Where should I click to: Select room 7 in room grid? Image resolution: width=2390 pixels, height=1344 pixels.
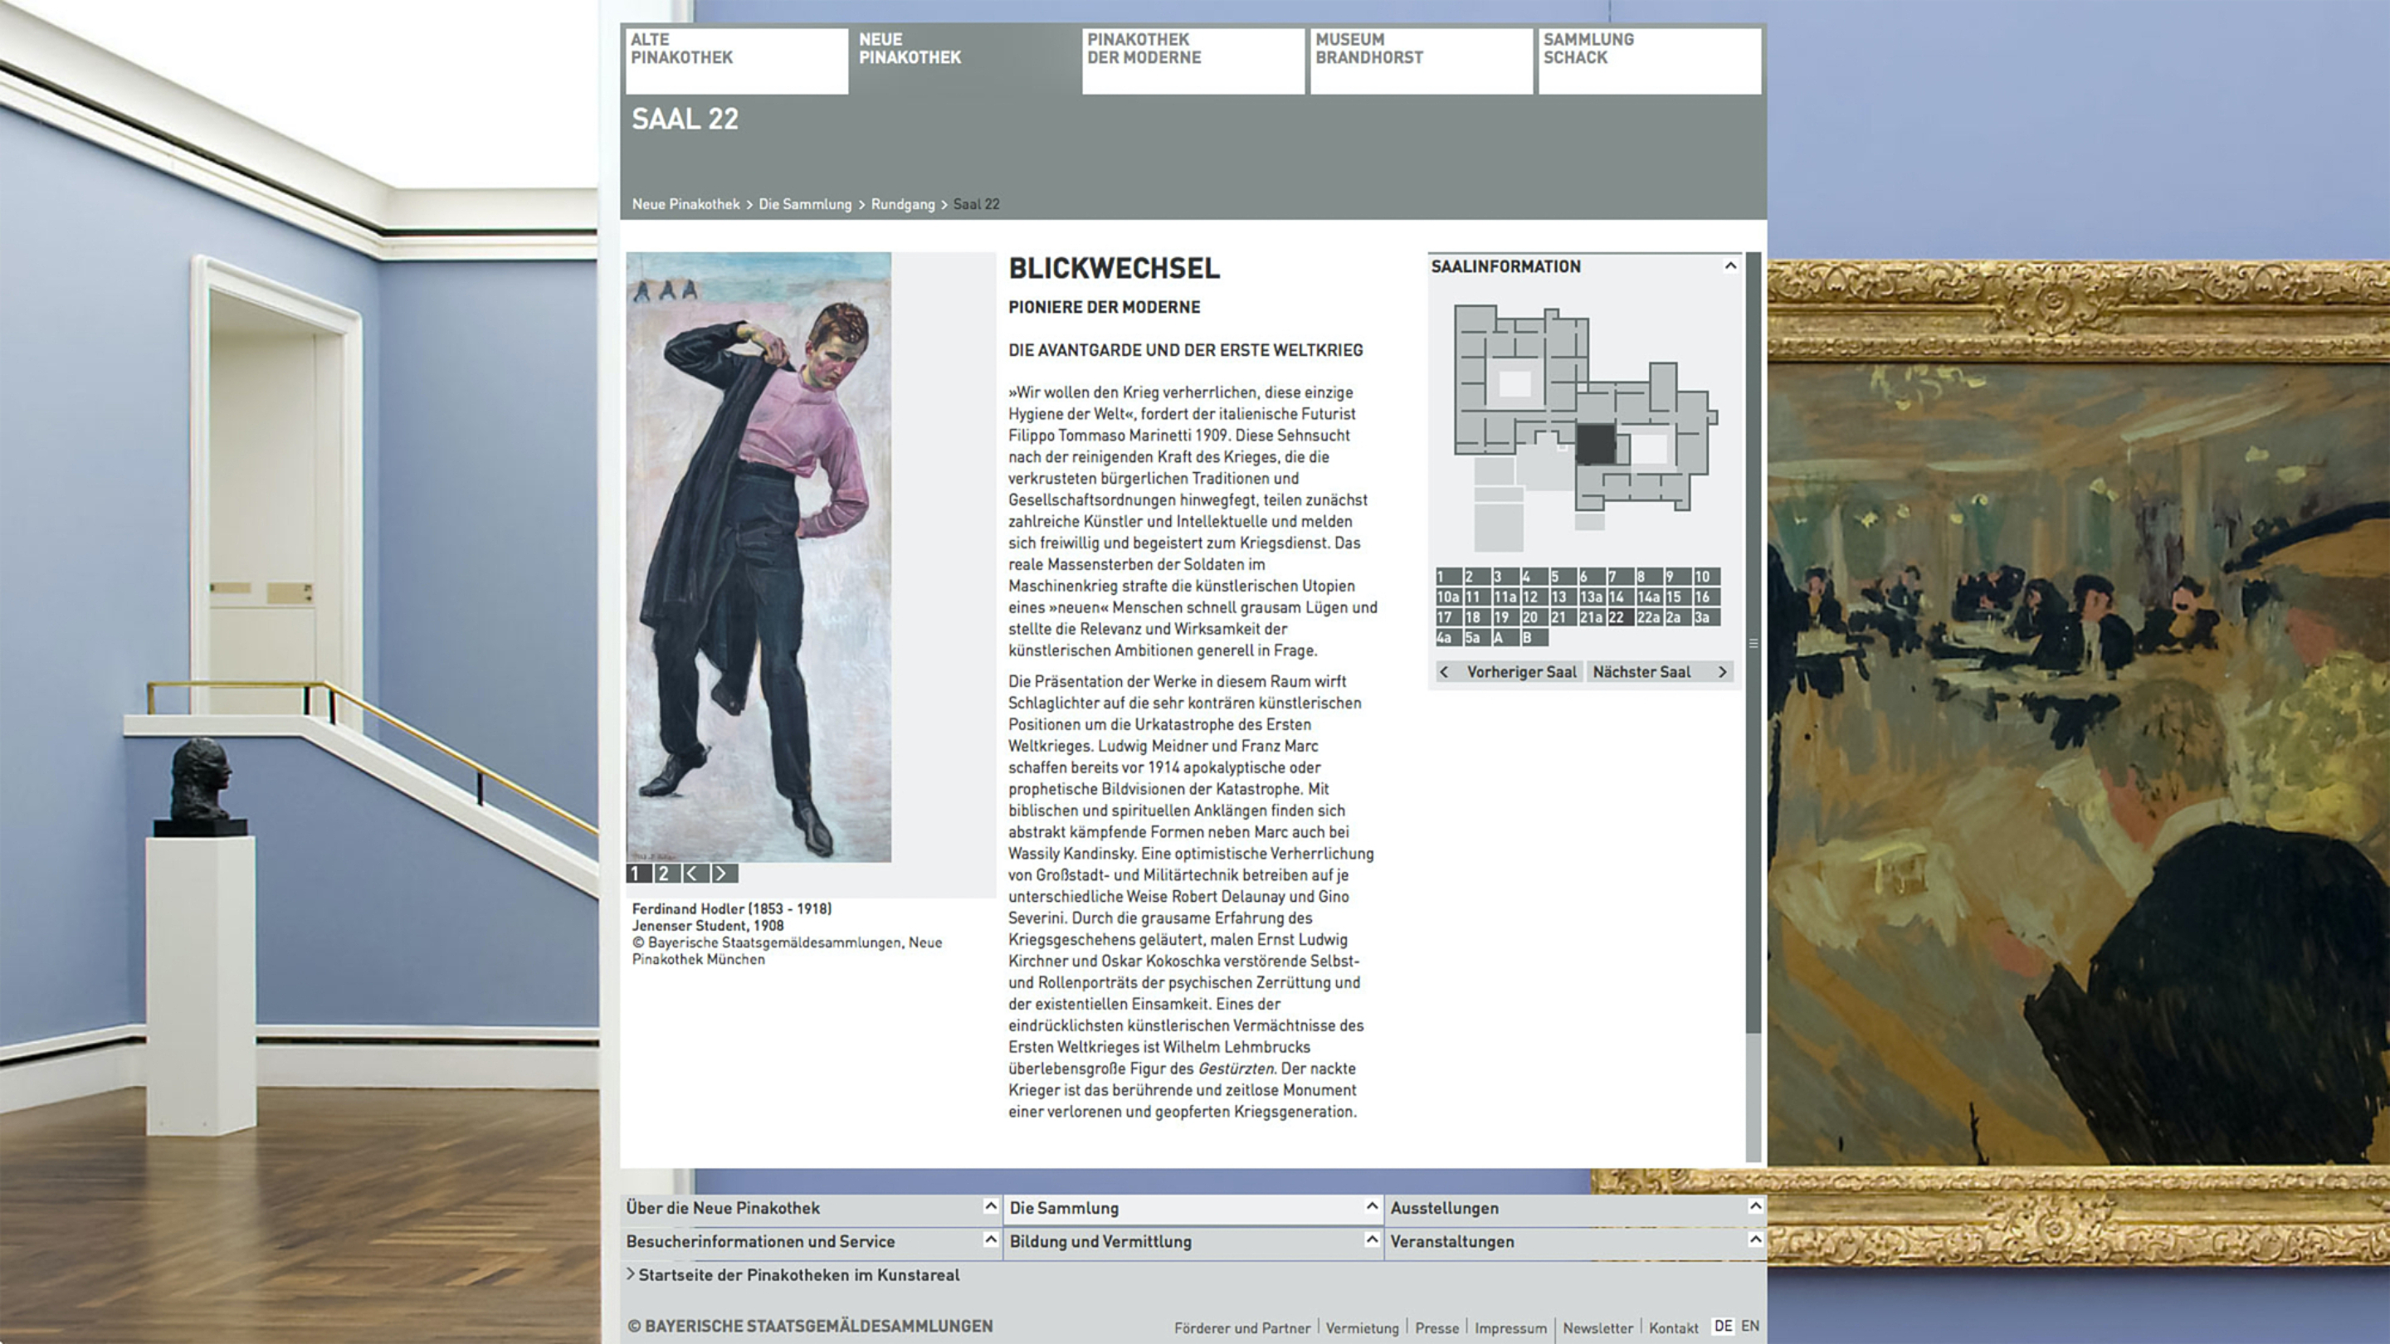click(1622, 577)
